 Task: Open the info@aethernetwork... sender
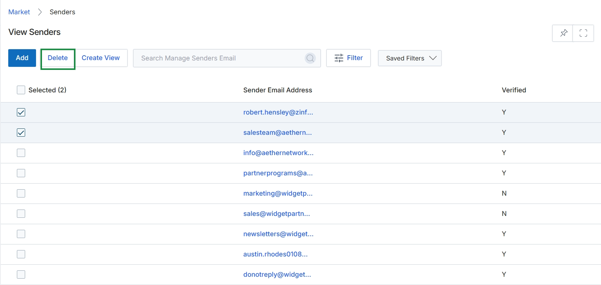coord(278,153)
